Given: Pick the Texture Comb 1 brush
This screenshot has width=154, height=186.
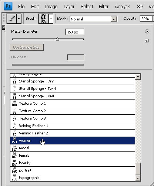Looking at the screenshot, I should tap(73, 104).
